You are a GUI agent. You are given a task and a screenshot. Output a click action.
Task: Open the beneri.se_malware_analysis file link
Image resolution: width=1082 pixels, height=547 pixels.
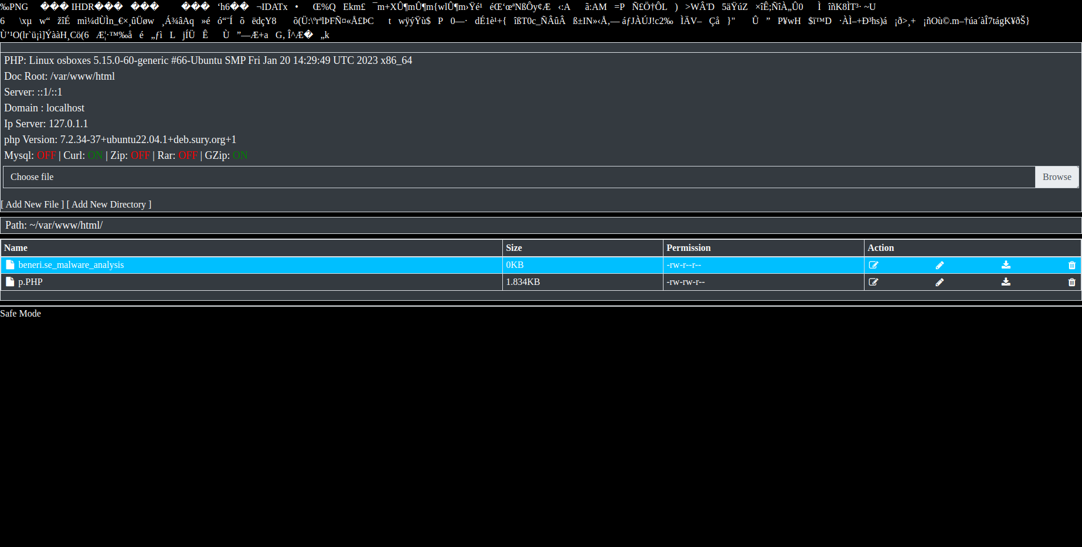[x=71, y=265]
